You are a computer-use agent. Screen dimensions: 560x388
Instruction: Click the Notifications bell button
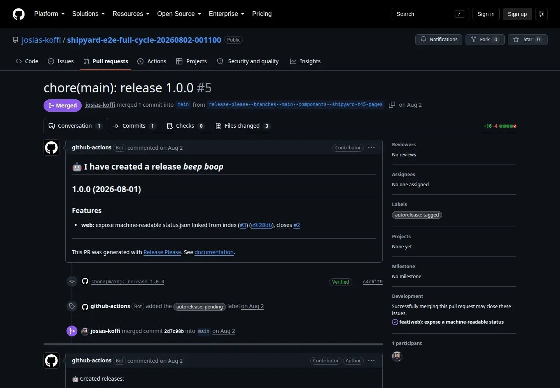click(x=439, y=40)
